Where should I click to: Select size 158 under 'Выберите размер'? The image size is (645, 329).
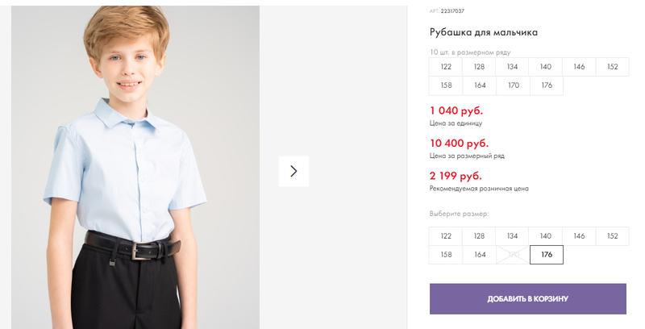click(446, 255)
